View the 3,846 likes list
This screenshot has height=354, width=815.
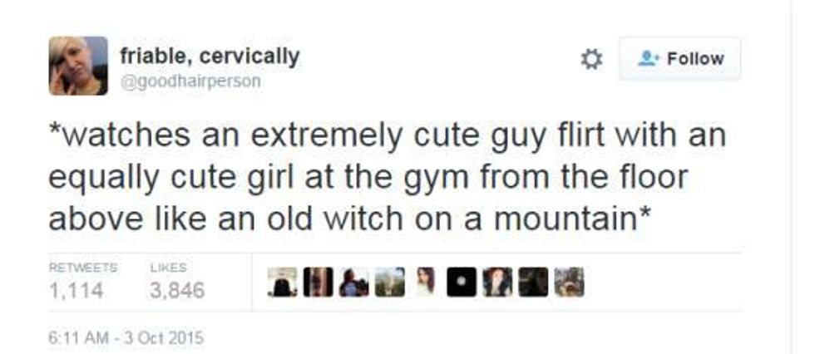(x=177, y=290)
